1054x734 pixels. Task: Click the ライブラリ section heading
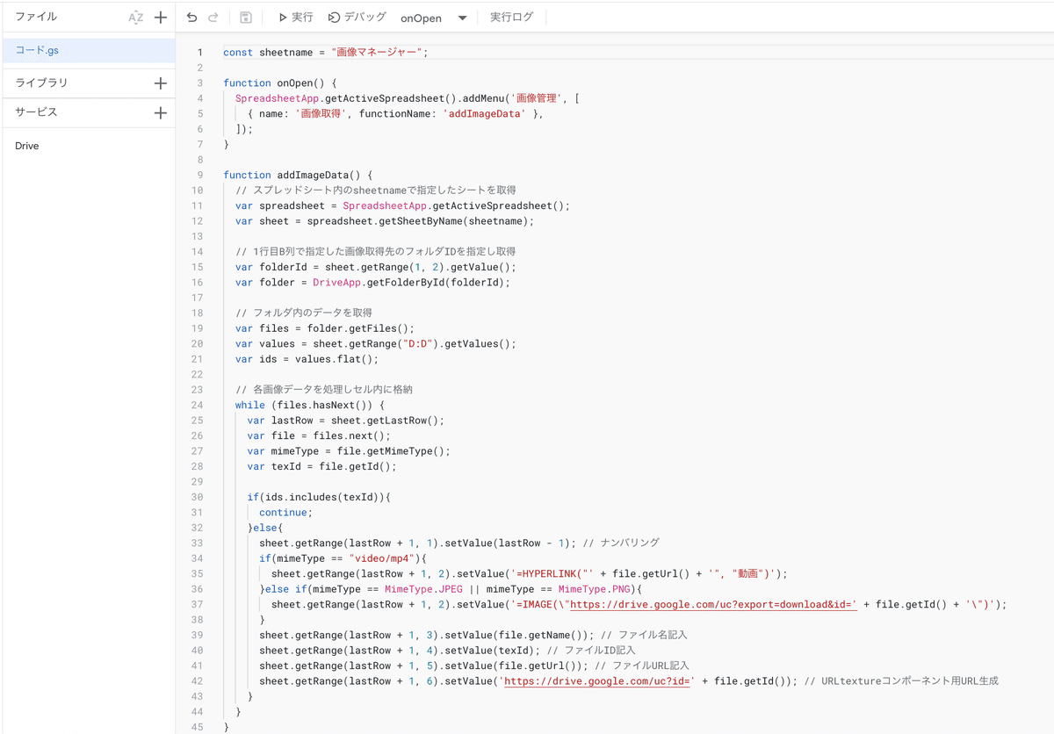pos(41,83)
